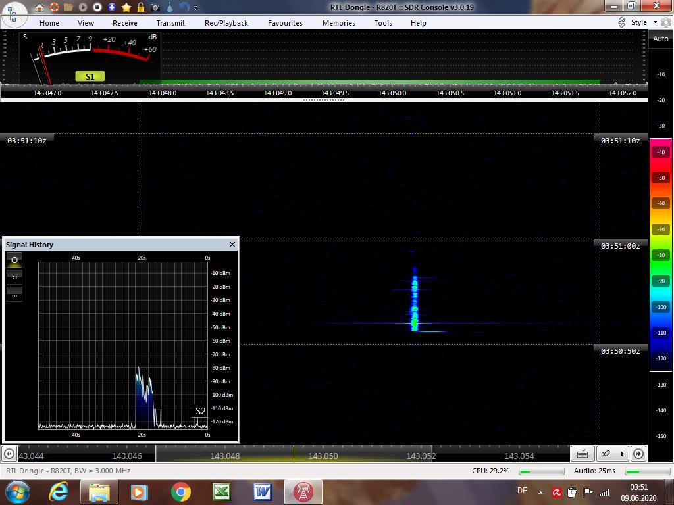Open Google Chrome from the taskbar
674x505 pixels.
coord(181,492)
